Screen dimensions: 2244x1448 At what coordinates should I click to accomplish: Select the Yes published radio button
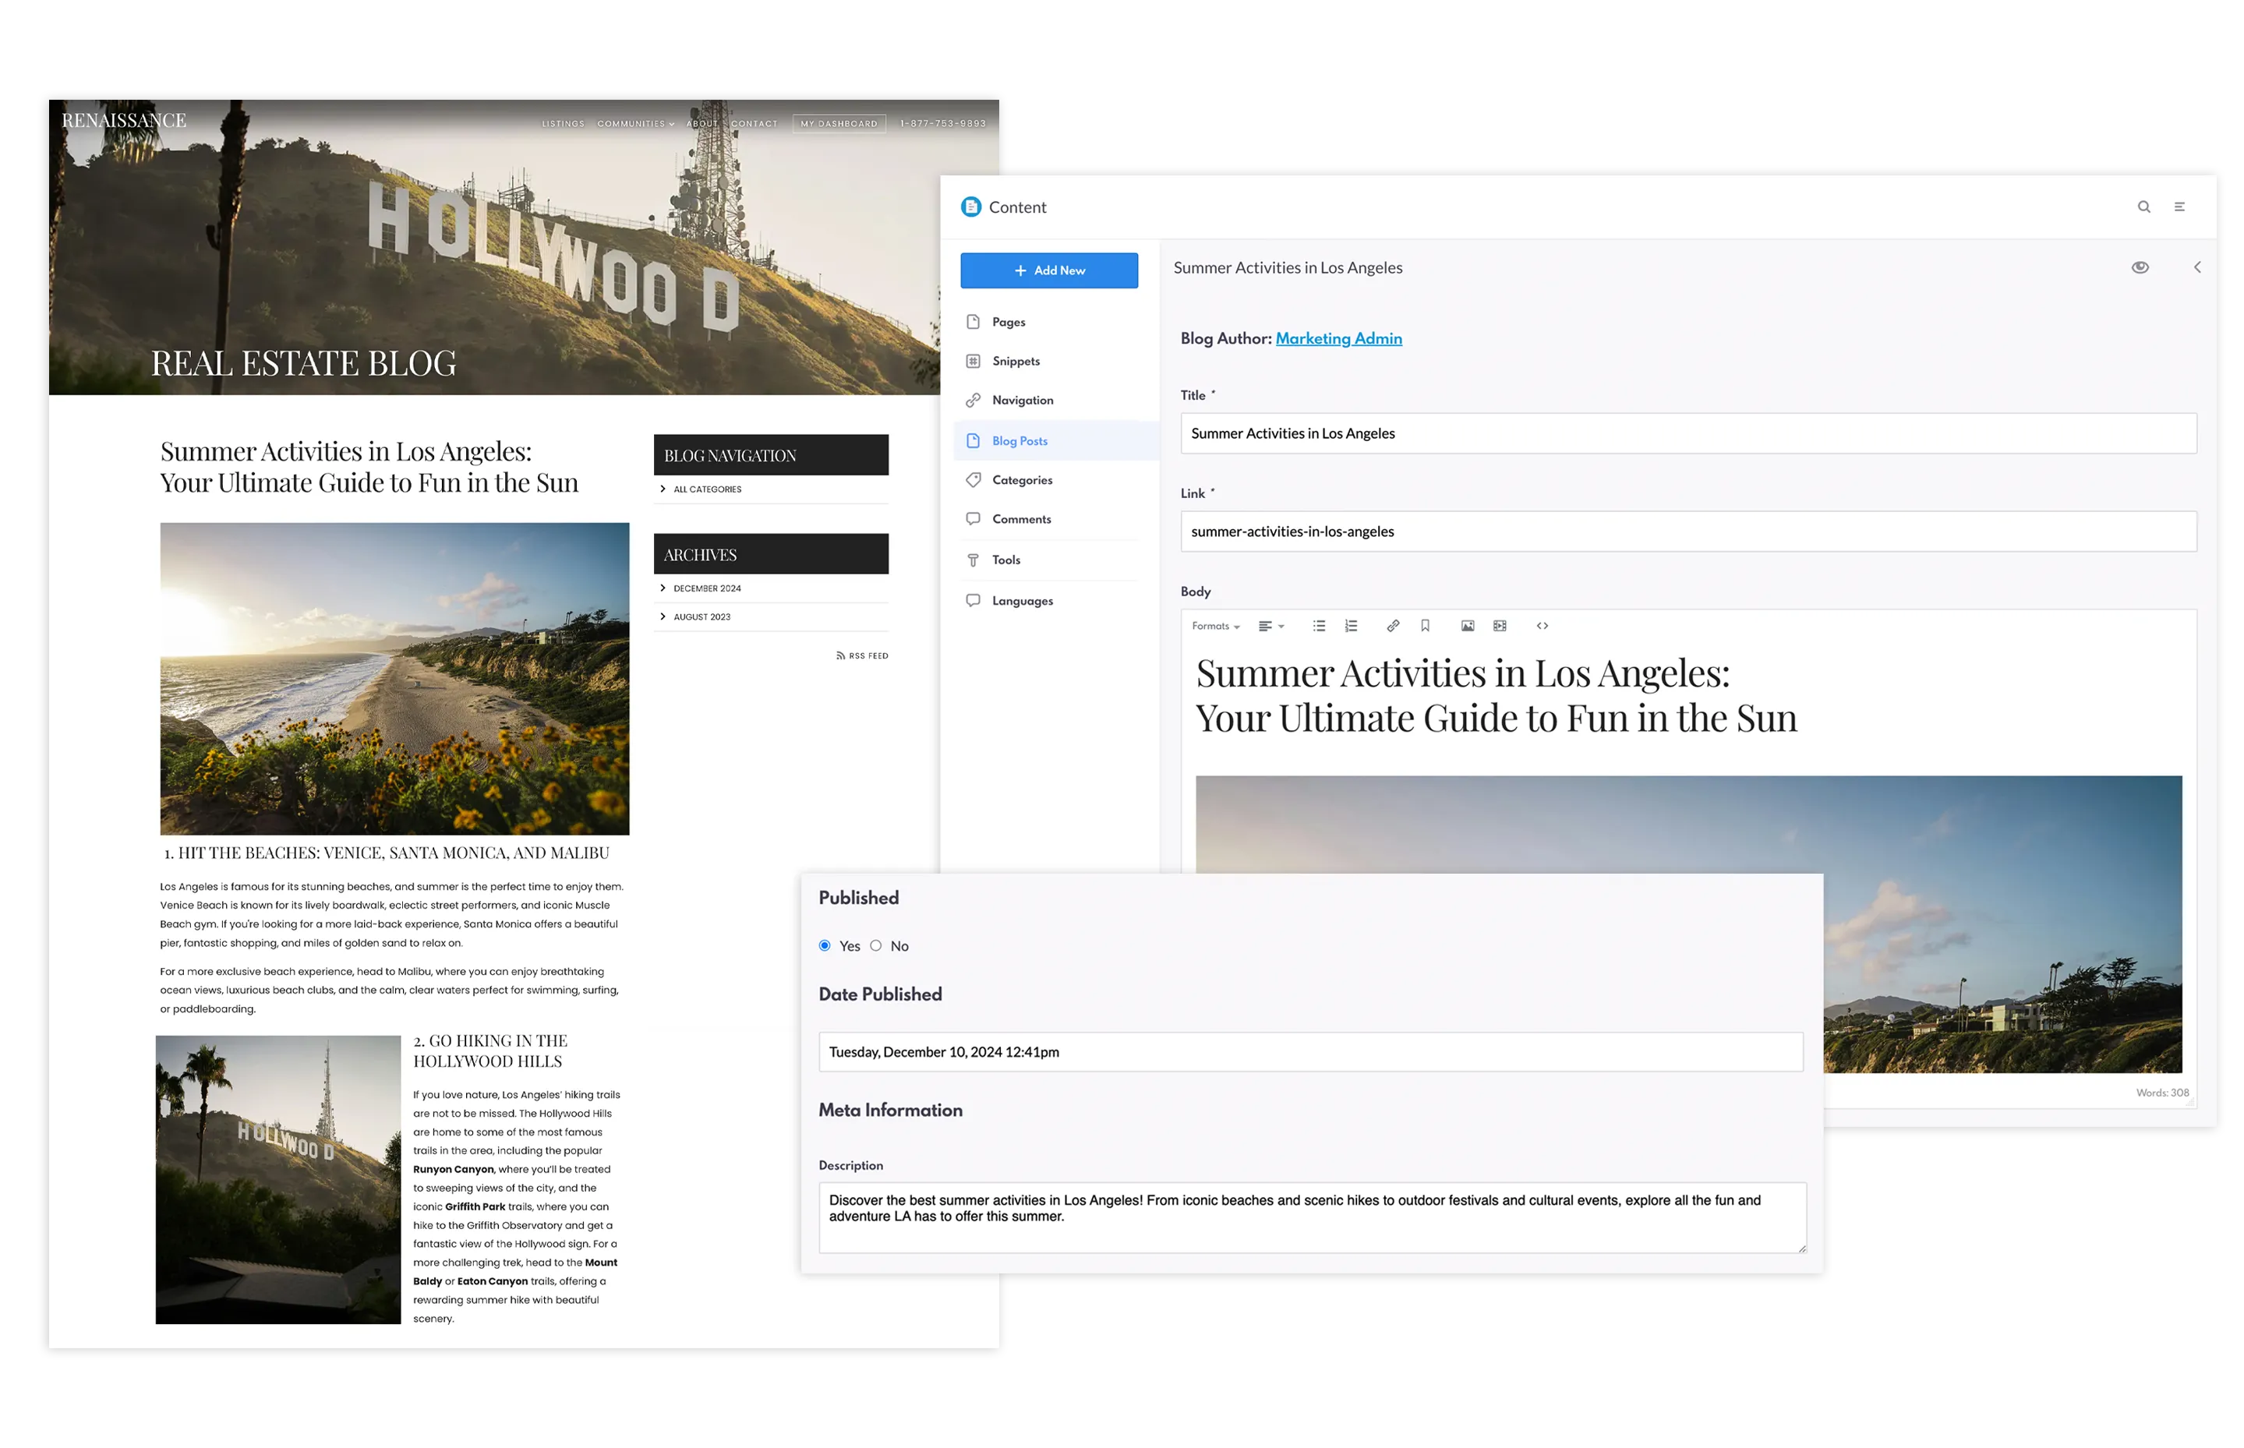click(825, 946)
